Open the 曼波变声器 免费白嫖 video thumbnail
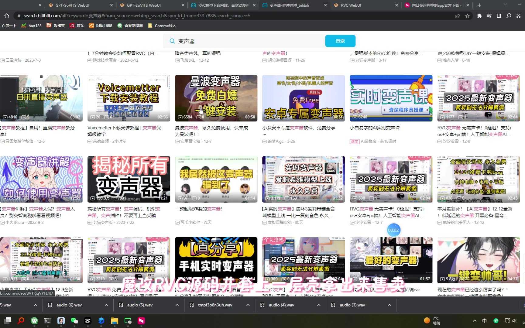The height and width of the screenshot is (328, 525). [216, 98]
